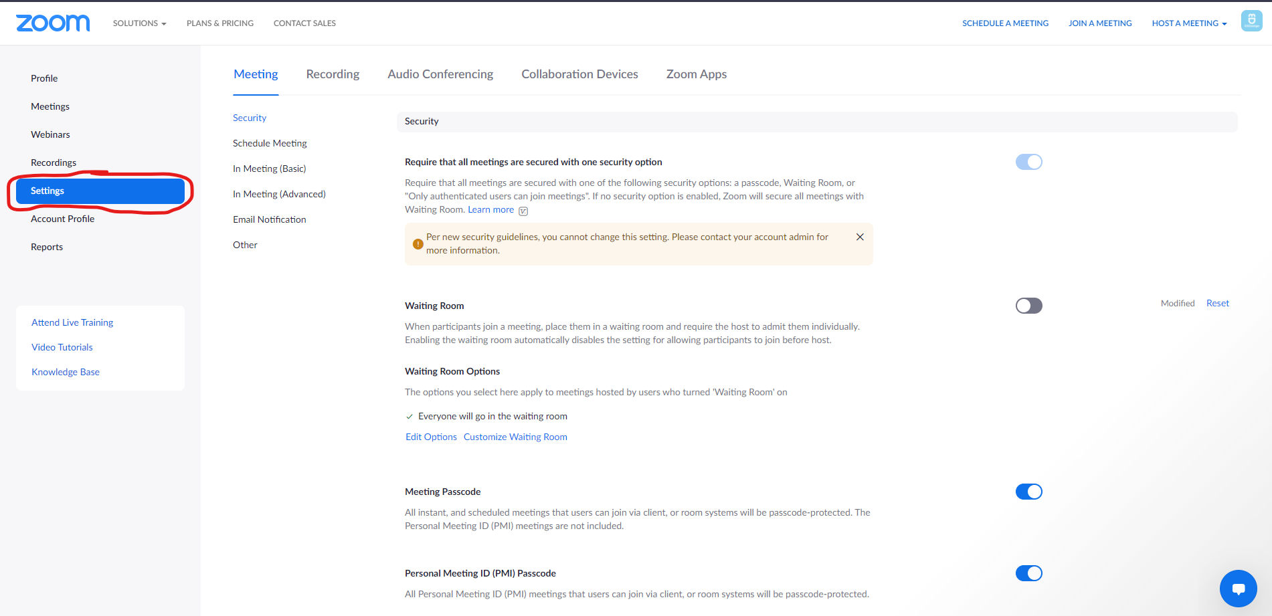Jump to Other settings section
This screenshot has height=616, width=1272.
click(x=245, y=245)
